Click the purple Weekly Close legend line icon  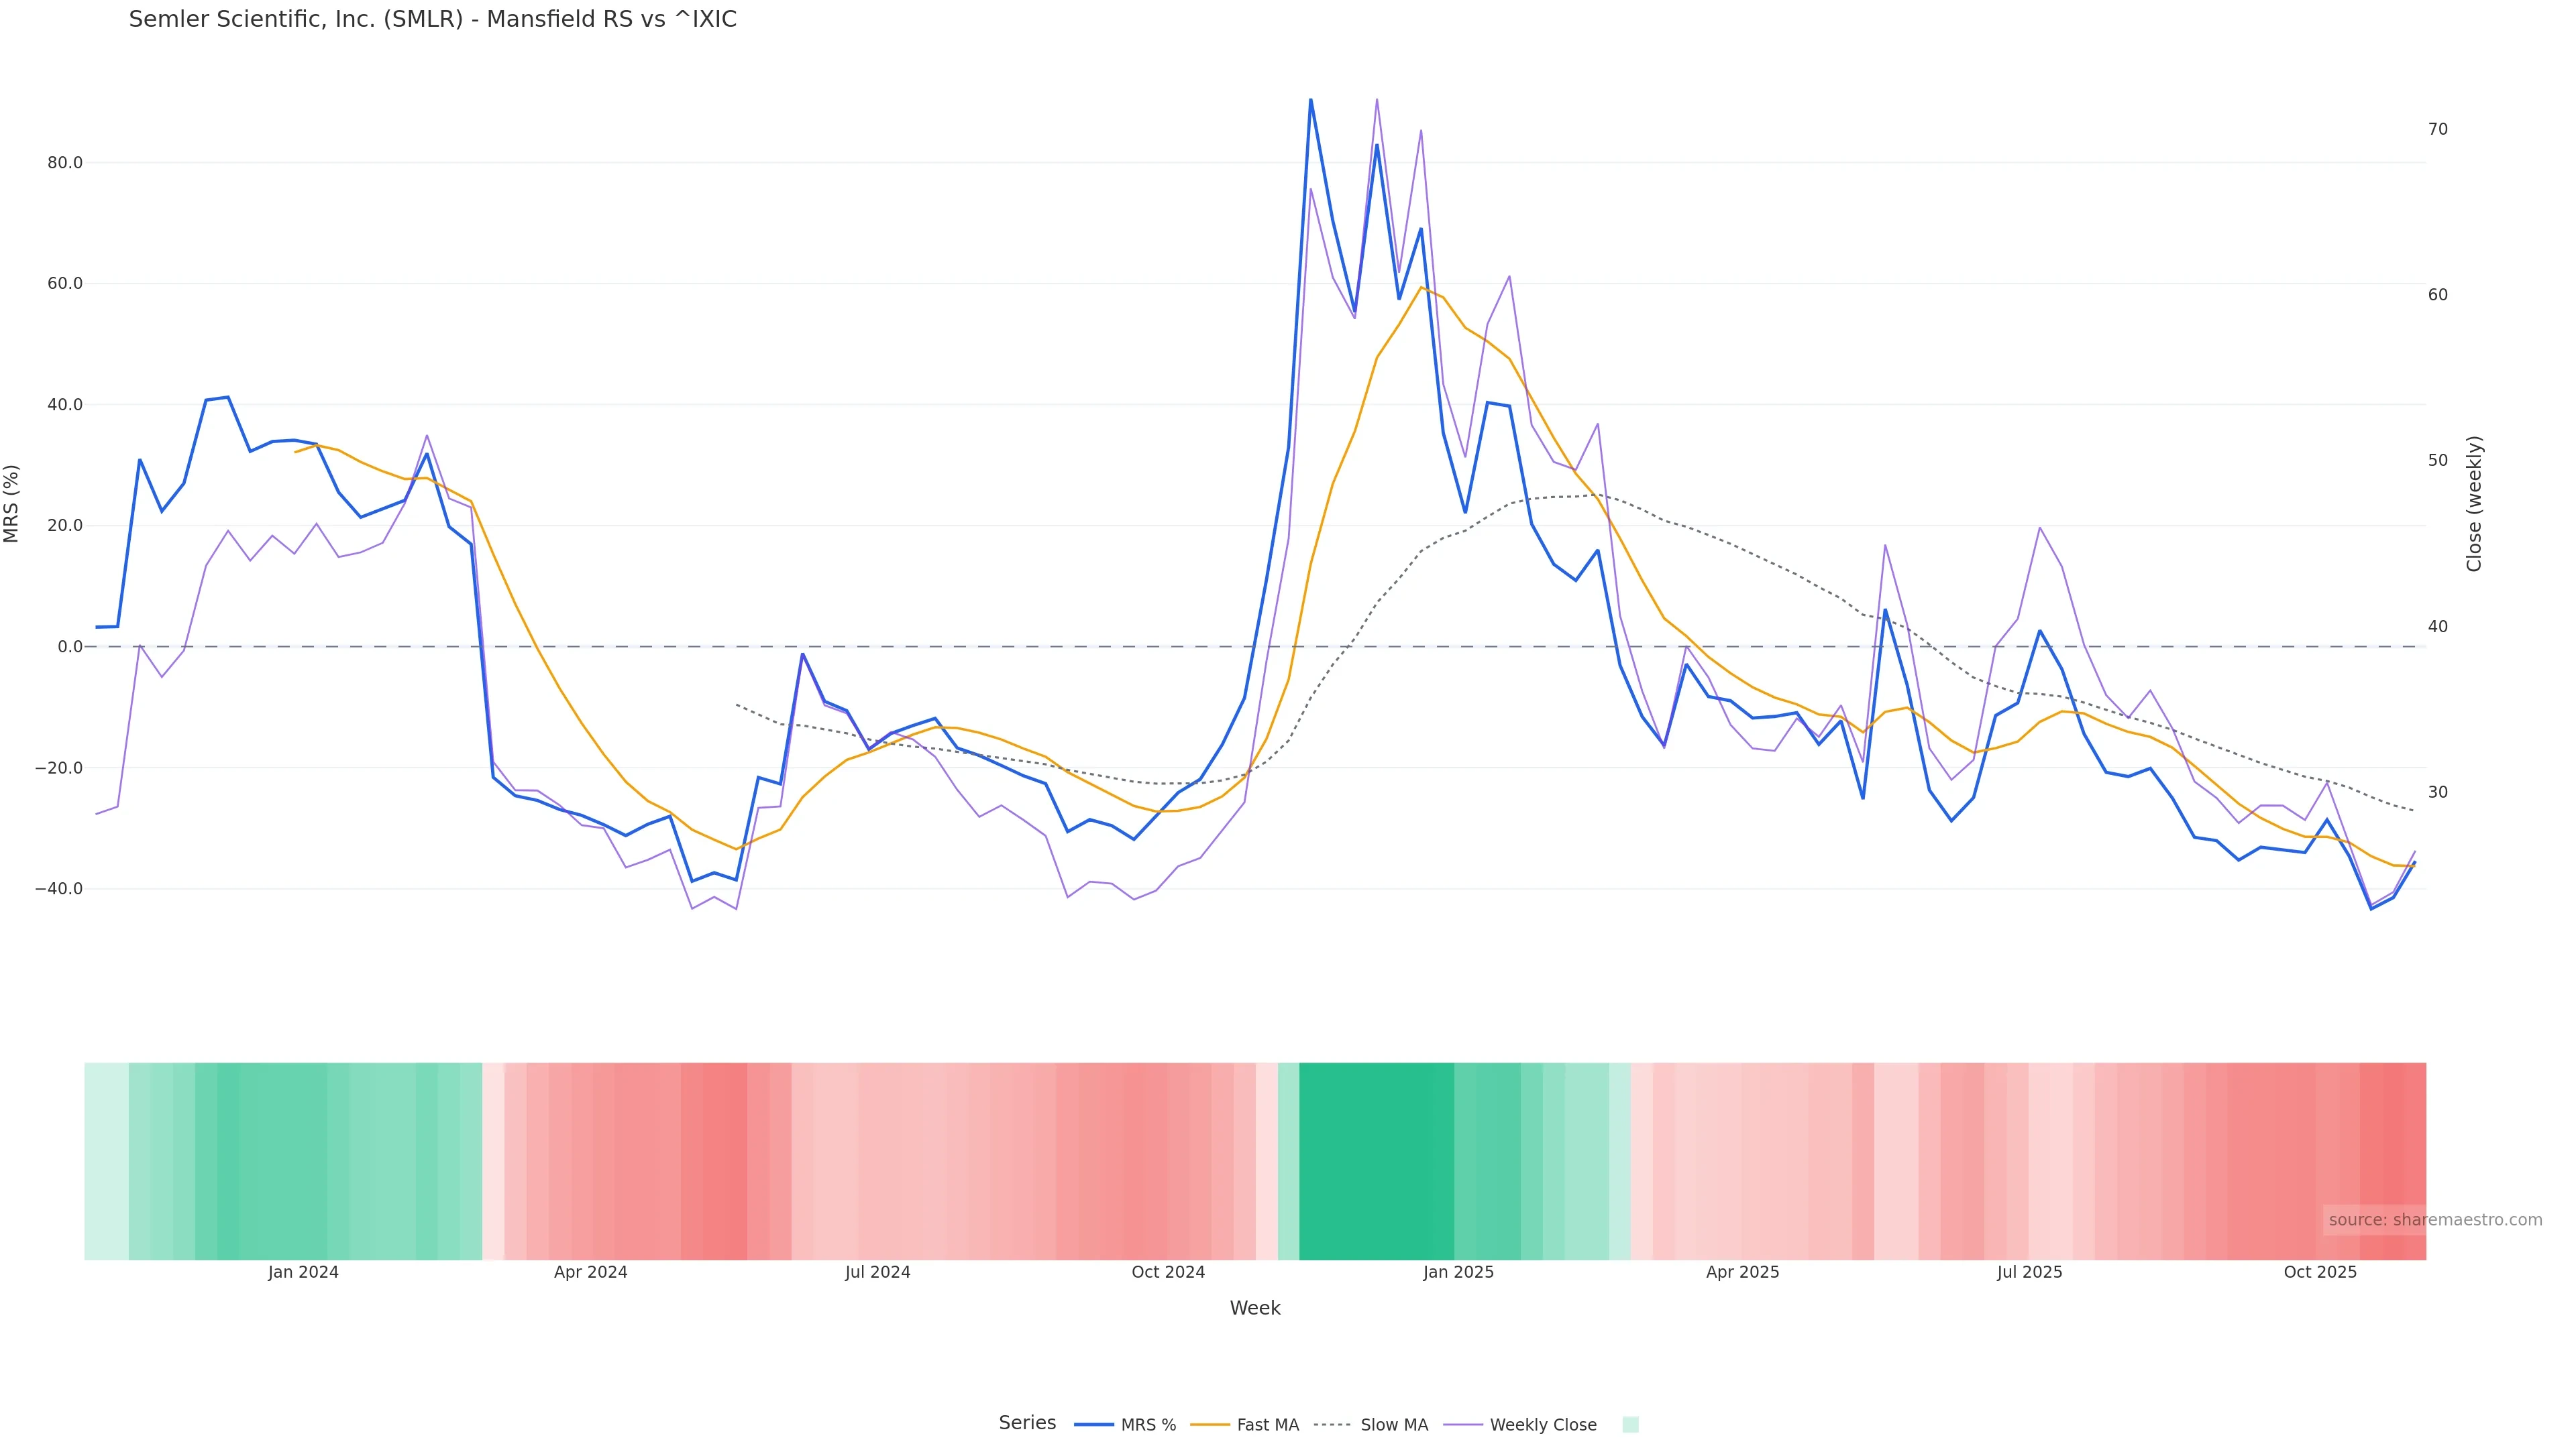coord(1464,1425)
